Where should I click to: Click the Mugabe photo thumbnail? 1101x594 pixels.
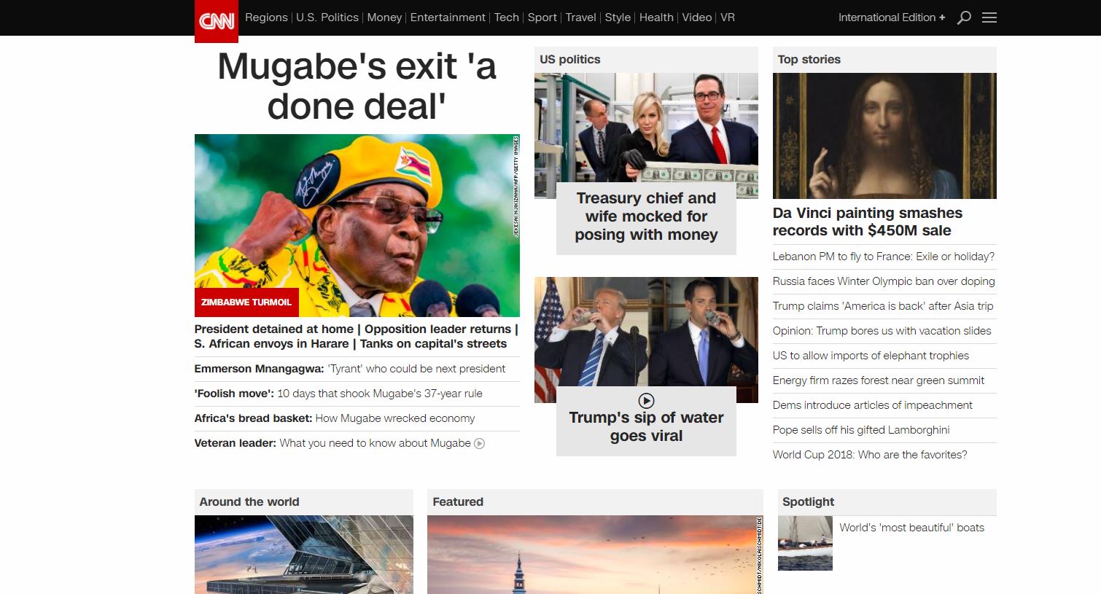coord(357,225)
